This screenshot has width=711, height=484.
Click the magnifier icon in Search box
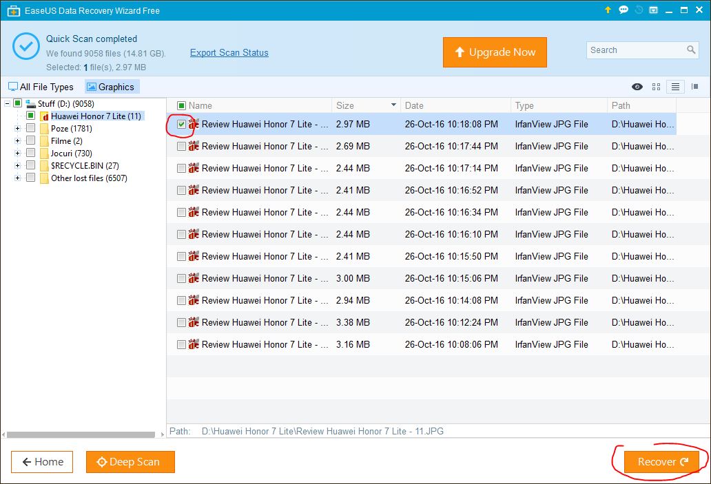691,50
